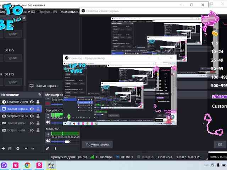Open audio mixer three-dot menu
Image resolution: width=227 pixels, height=170 pixels.
[x=55, y=148]
